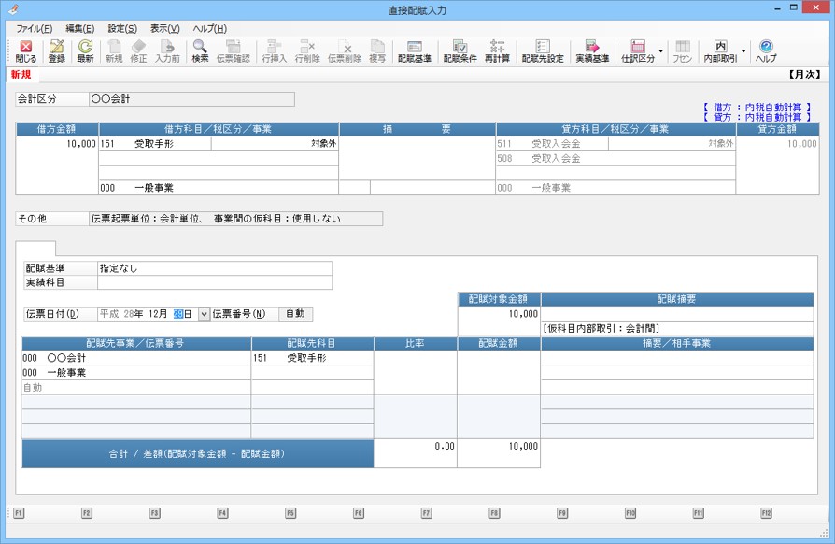Expand the 内部取引 dropdown arrow
Viewport: 835px width, 544px height.
(x=743, y=51)
